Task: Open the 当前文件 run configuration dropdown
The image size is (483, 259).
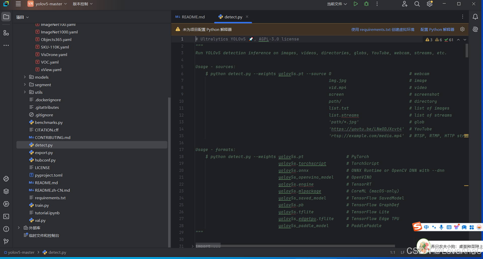Action: click(x=337, y=4)
